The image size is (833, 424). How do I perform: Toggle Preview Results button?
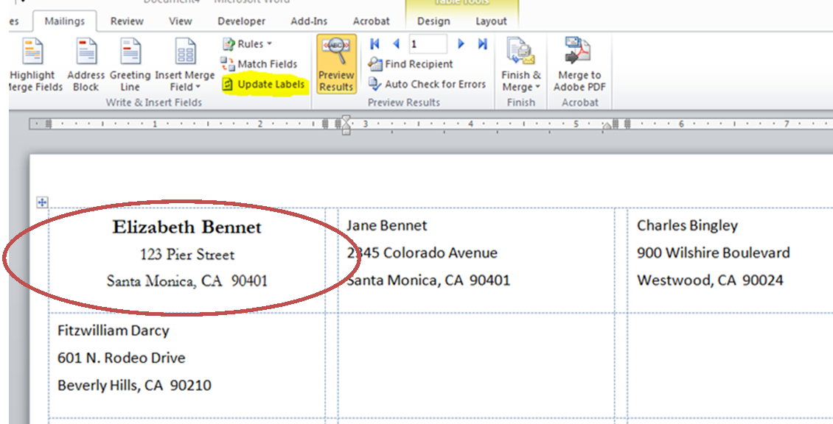[x=336, y=65]
